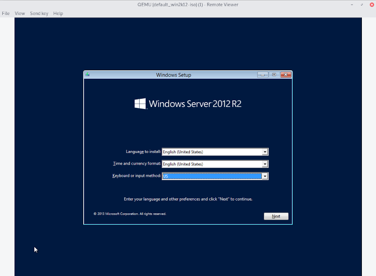The width and height of the screenshot is (376, 276).
Task: Select the highlighted 'US' keyboard field
Action: pos(211,176)
